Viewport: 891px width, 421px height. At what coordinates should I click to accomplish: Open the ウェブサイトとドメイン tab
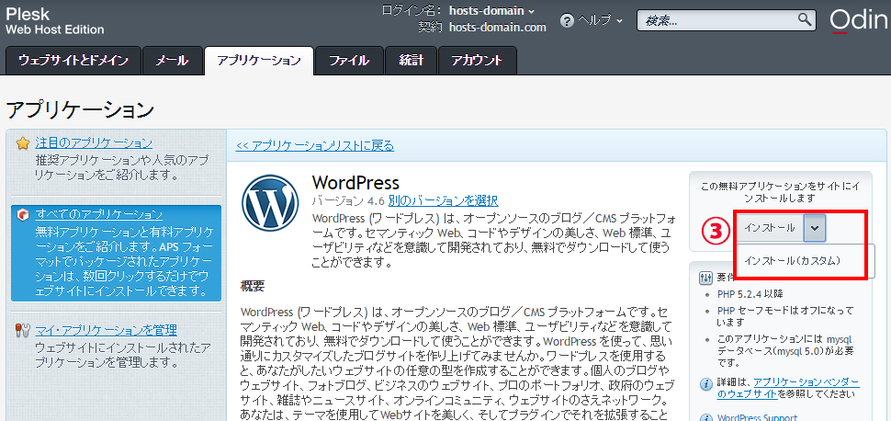click(73, 61)
